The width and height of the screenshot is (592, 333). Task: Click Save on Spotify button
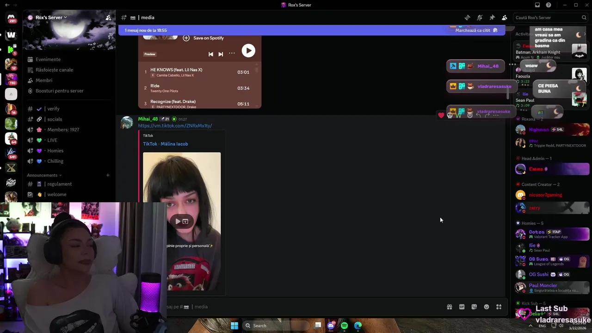coord(203,38)
